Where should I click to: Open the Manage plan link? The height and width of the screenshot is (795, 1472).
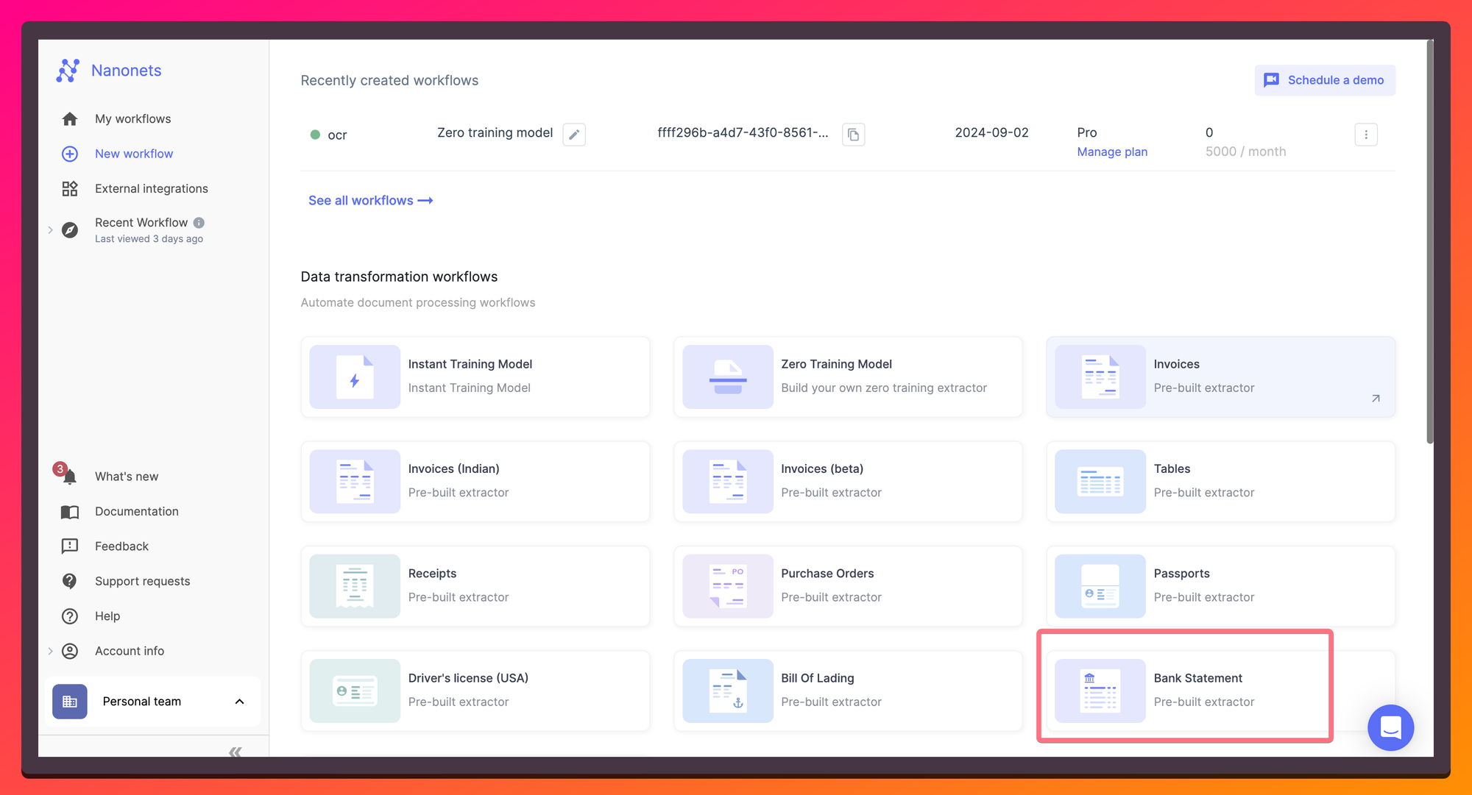pos(1111,151)
